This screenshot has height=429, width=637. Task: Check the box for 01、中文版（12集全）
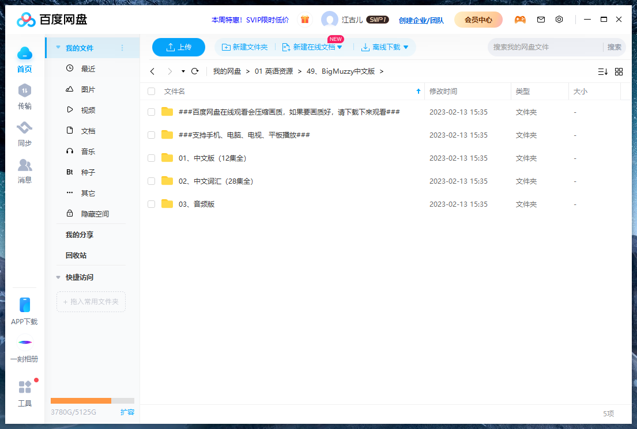click(x=151, y=158)
